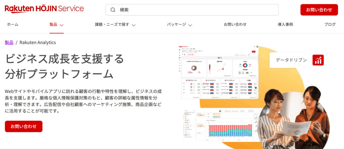Viewport: 344px width, 149px height.
Task: Click the dashboard overview screenshot thumbnail
Action: pyautogui.click(x=219, y=72)
